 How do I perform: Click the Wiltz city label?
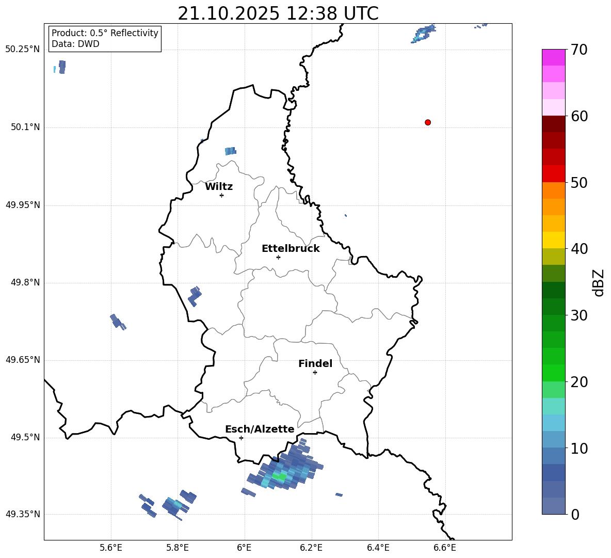click(219, 186)
